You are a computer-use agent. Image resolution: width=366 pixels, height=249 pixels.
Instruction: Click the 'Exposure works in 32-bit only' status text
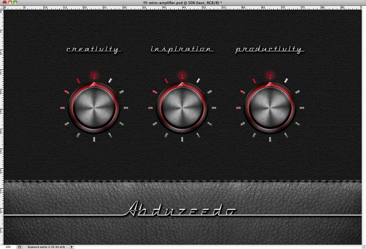(46, 247)
